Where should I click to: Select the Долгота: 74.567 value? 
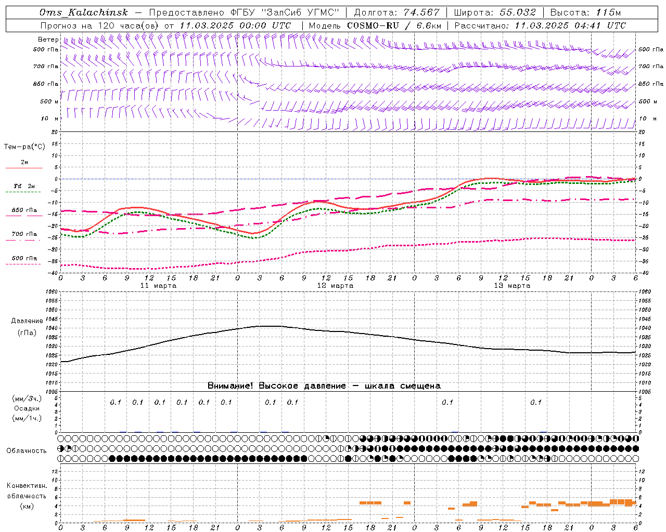(397, 12)
